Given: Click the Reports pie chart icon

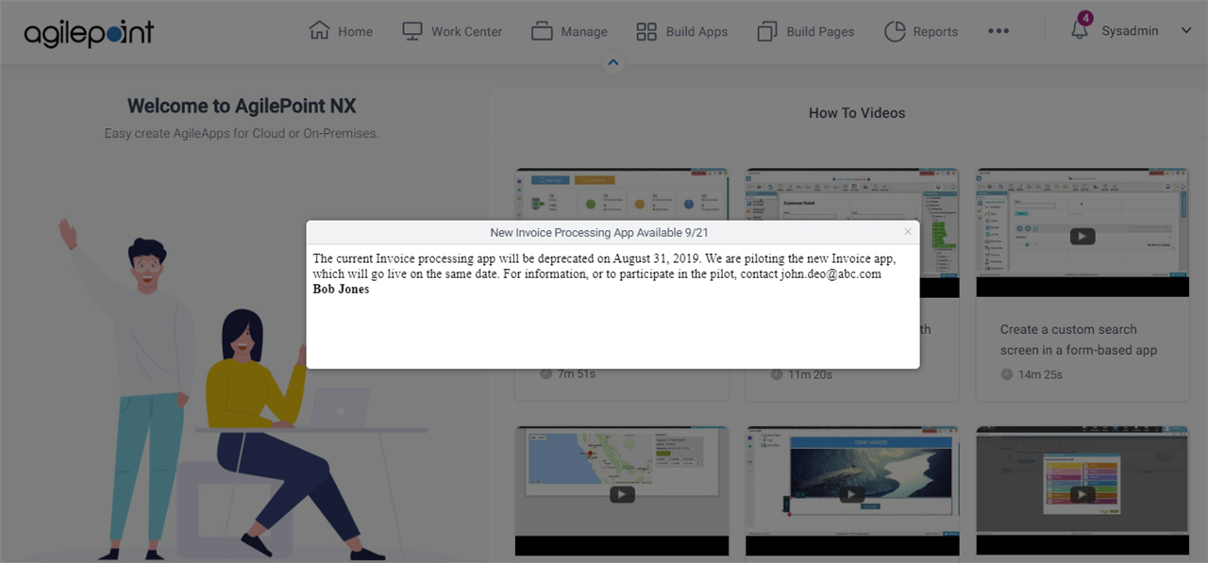Looking at the screenshot, I should point(895,31).
